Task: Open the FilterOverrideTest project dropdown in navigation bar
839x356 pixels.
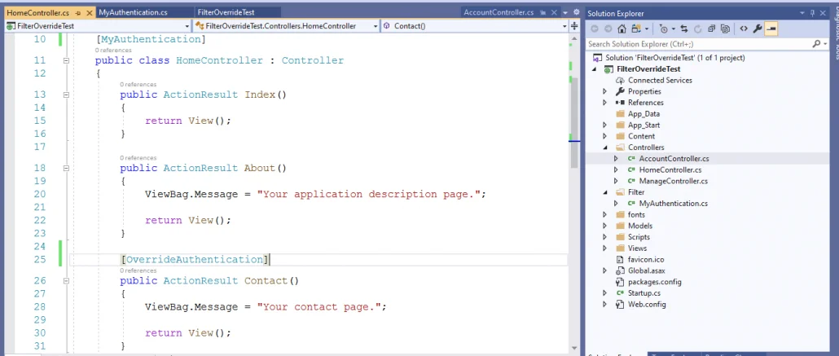Action: pos(187,26)
